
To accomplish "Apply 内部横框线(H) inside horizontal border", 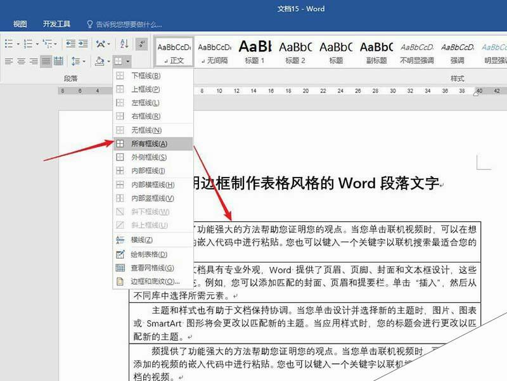I will coord(153,184).
